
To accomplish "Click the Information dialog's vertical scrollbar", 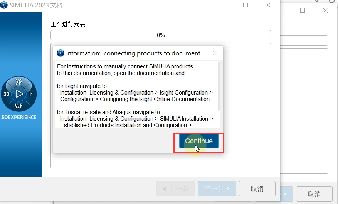I will [219, 86].
